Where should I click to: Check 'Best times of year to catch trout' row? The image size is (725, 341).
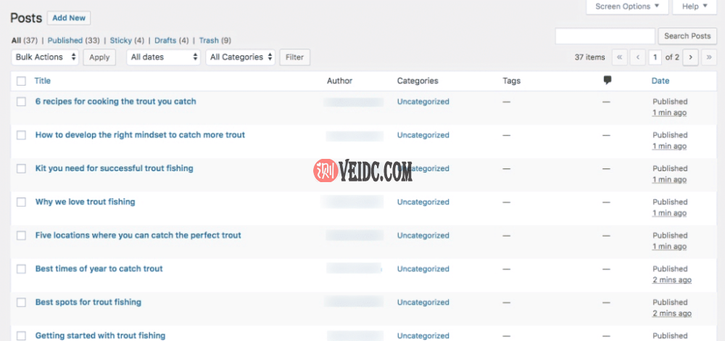(x=21, y=269)
